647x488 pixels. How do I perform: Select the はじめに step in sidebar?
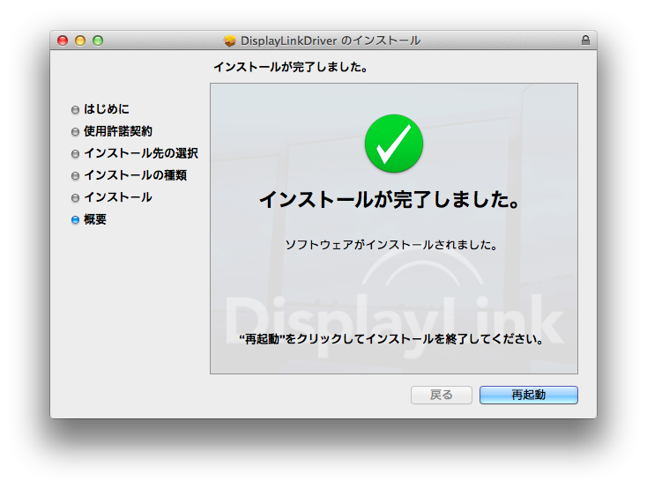pos(107,109)
